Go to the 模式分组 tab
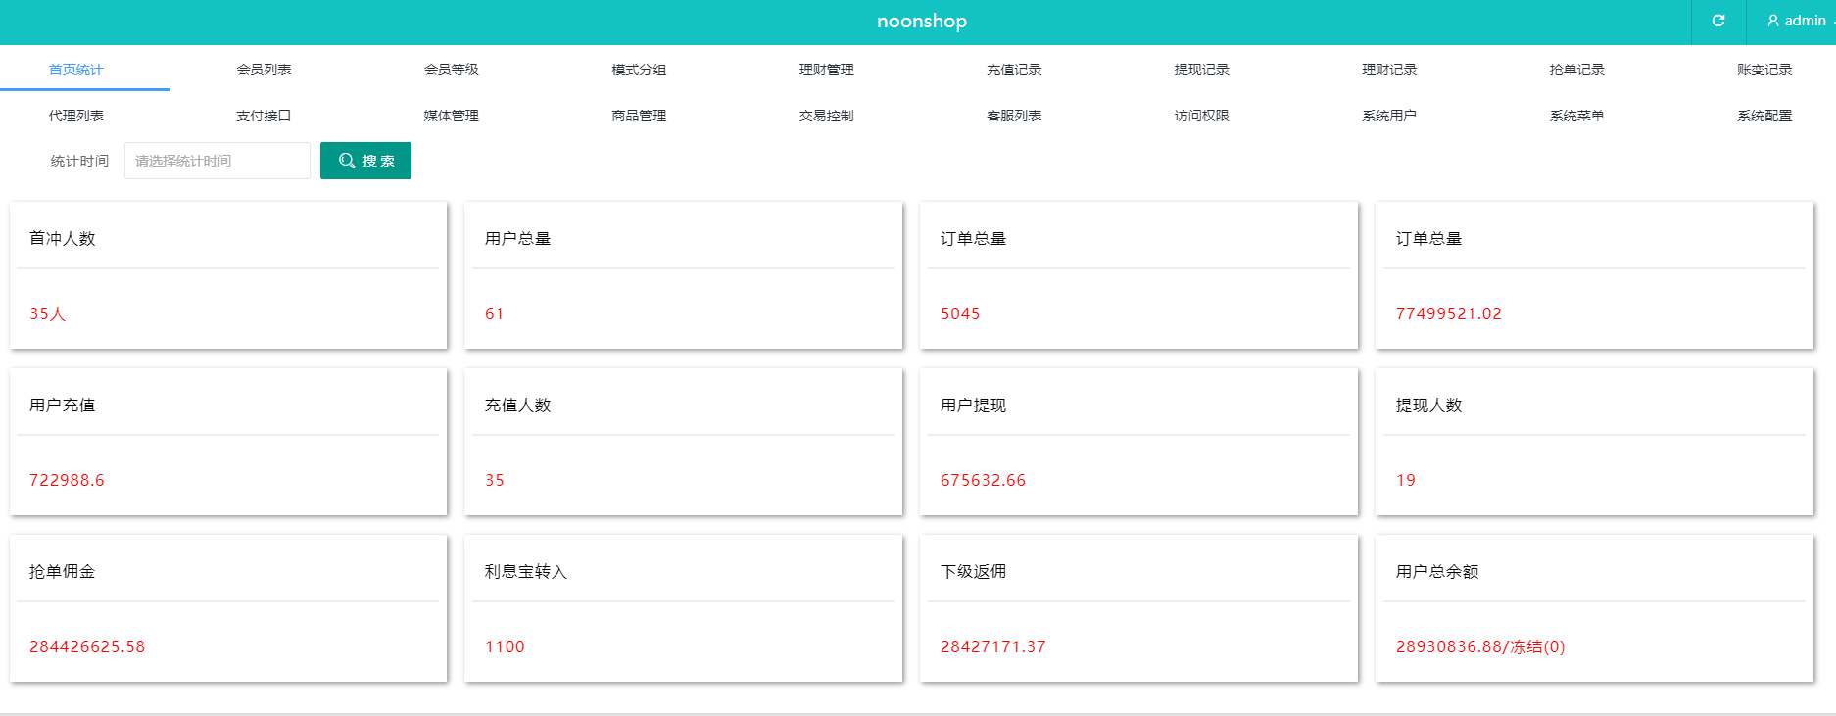This screenshot has height=716, width=1836. pos(639,70)
